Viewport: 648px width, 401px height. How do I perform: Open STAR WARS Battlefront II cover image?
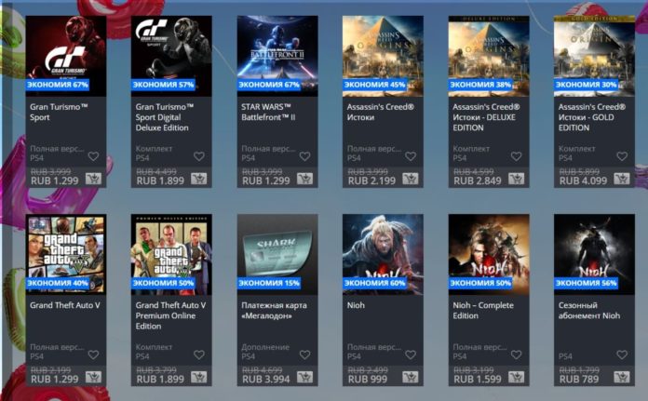click(277, 56)
